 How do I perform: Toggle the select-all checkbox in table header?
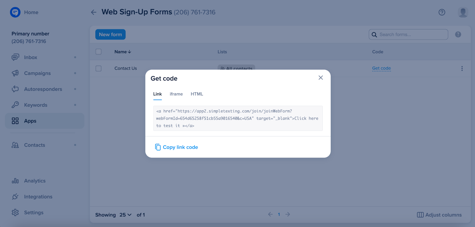(99, 52)
